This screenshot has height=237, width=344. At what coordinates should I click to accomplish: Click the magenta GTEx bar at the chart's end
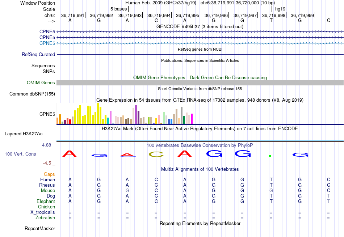click(192, 119)
